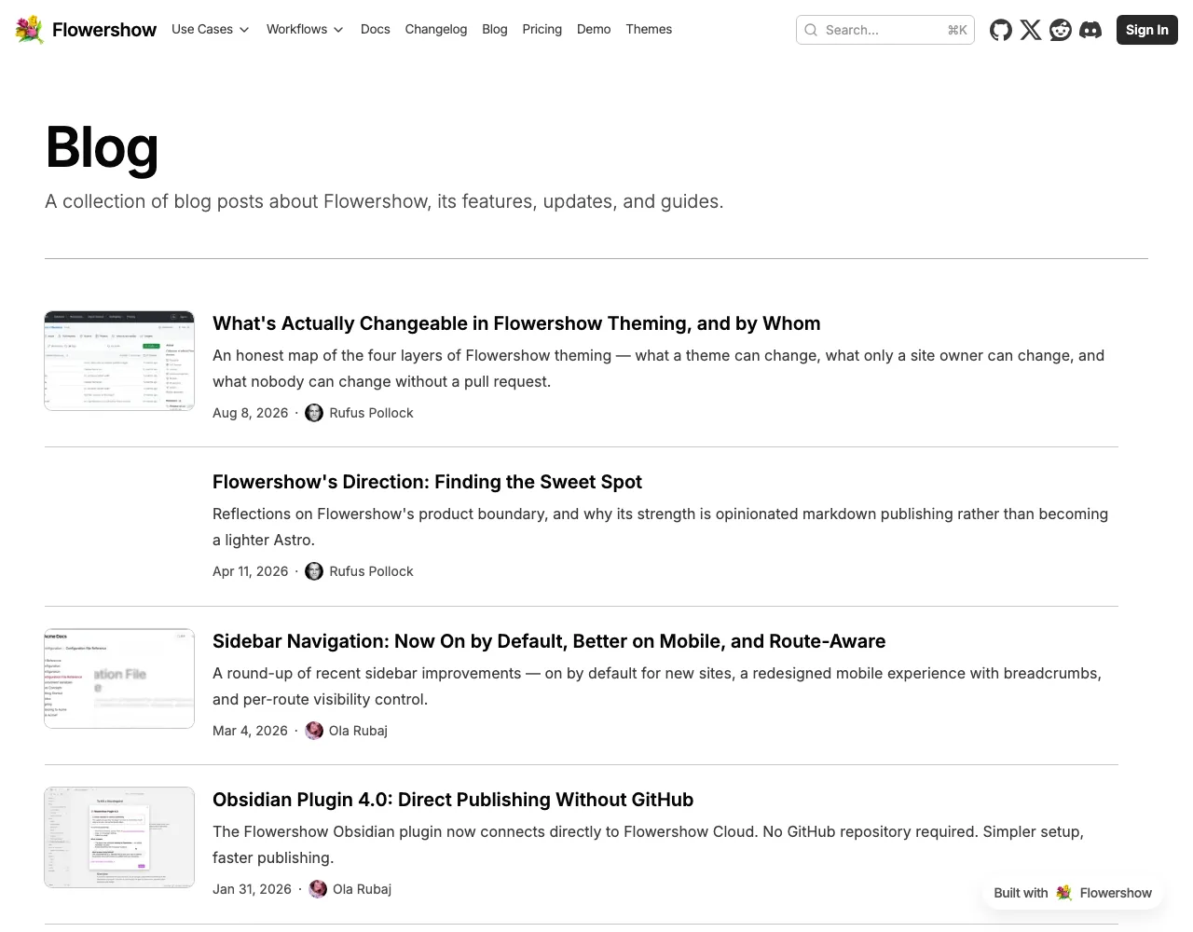The image size is (1193, 932).
Task: Click the Sign In button
Action: click(1147, 30)
